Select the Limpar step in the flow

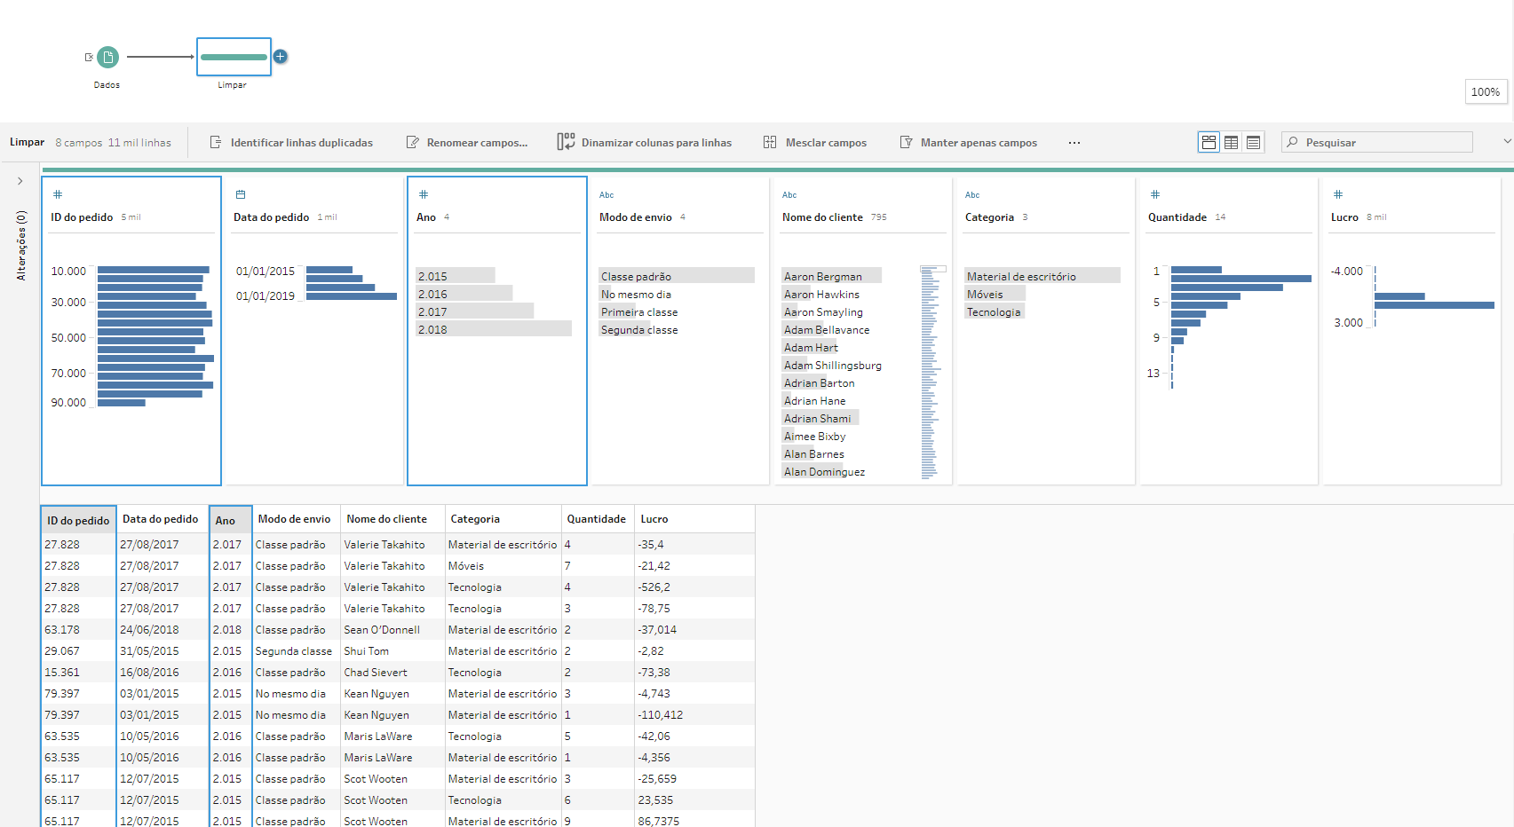[x=234, y=57]
